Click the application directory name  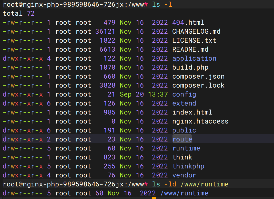[x=194, y=59]
